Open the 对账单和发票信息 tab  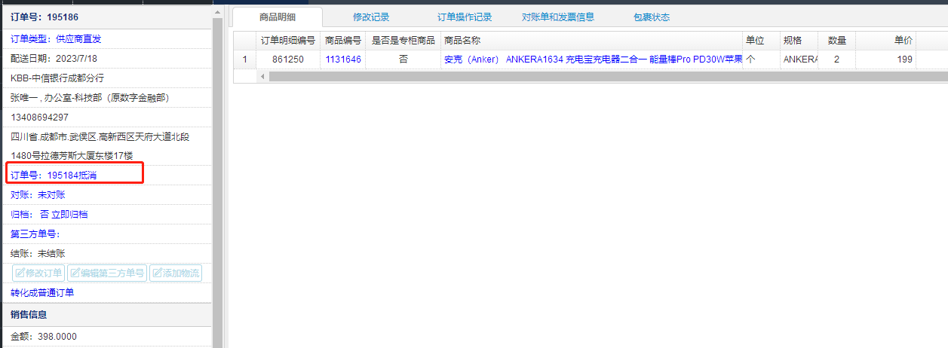click(557, 17)
